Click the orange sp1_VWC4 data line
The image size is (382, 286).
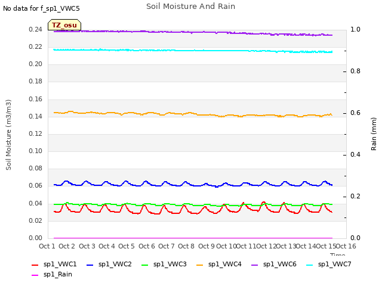tap(193, 113)
